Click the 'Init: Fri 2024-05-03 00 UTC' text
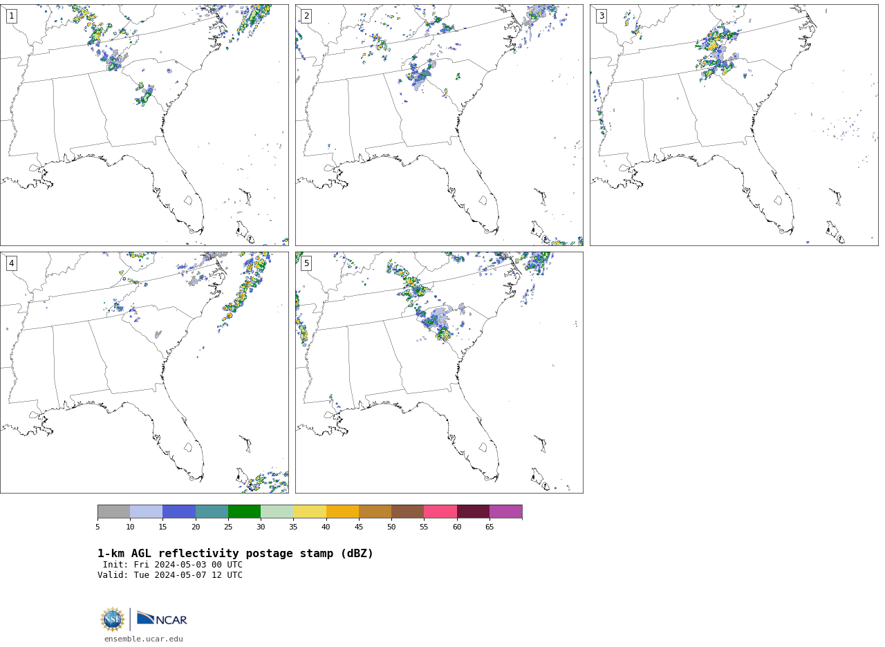Image resolution: width=885 pixels, height=647 pixels. click(x=173, y=565)
